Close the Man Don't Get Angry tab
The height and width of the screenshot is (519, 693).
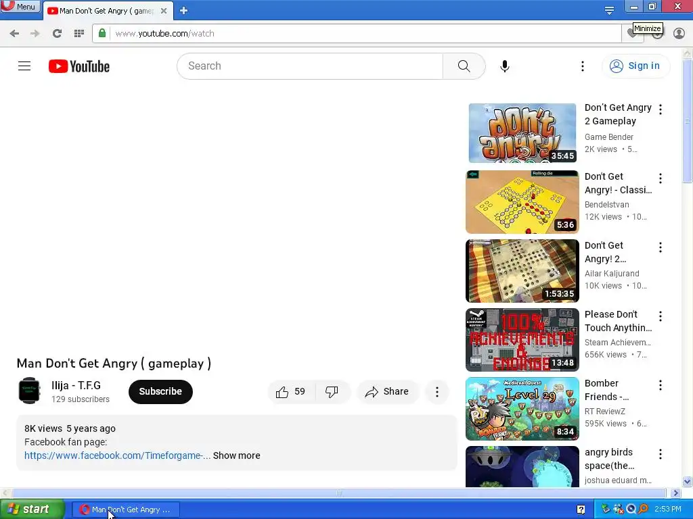tap(164, 11)
